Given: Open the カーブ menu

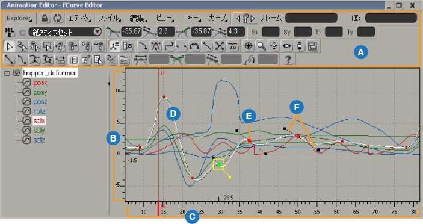Looking at the screenshot, I should click(218, 18).
